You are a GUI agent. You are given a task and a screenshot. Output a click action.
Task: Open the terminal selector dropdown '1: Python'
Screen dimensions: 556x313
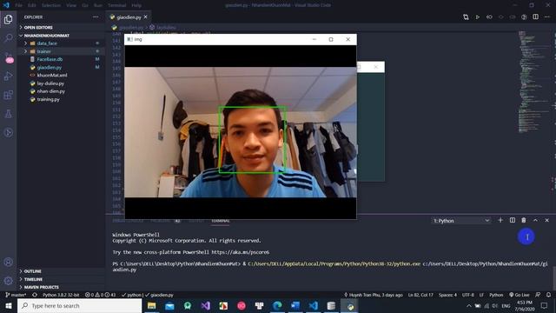pos(461,221)
